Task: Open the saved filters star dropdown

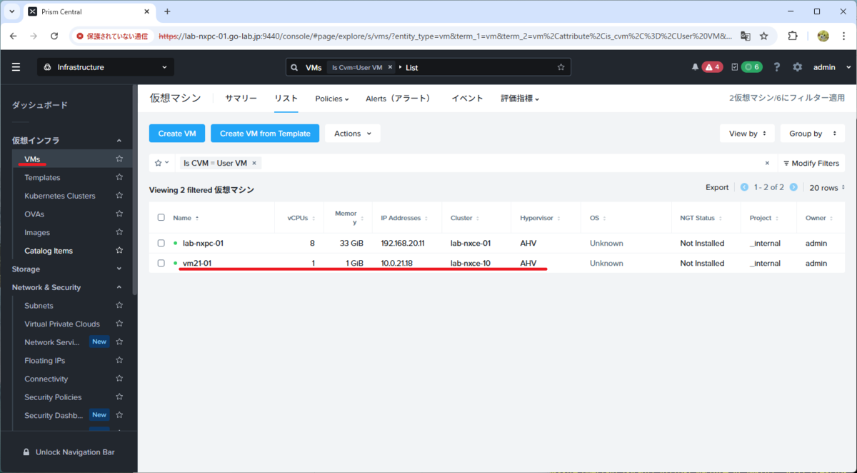Action: coord(162,163)
